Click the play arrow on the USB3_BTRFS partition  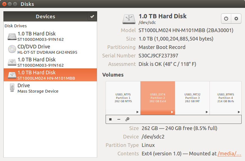point(239,112)
